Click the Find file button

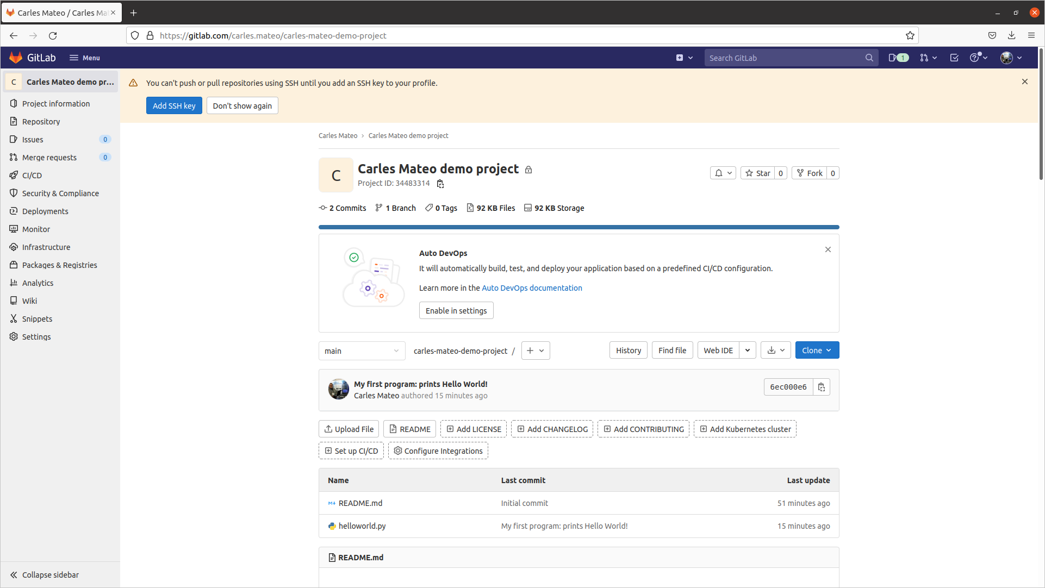672,351
